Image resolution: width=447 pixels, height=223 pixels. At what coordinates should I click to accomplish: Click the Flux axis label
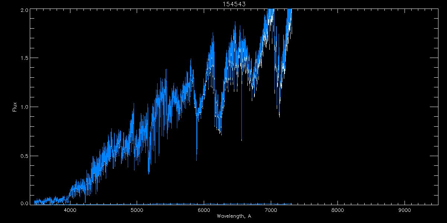pyautogui.click(x=15, y=107)
